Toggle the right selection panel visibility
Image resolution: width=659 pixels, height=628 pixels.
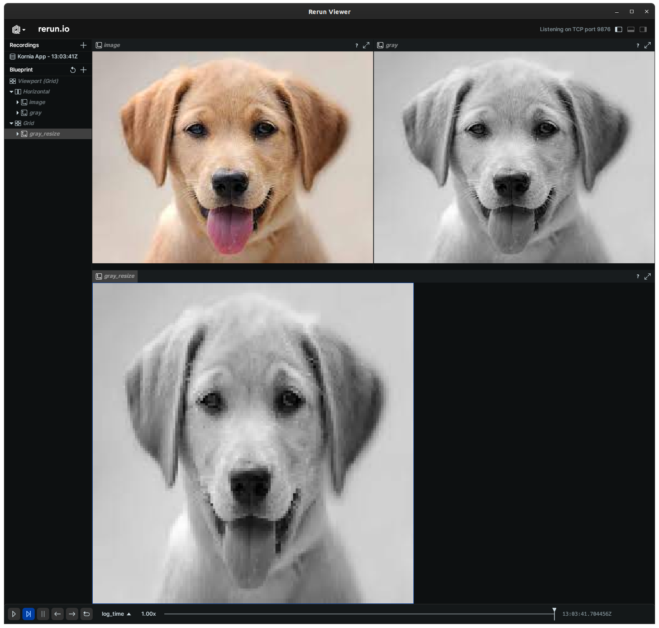click(643, 29)
